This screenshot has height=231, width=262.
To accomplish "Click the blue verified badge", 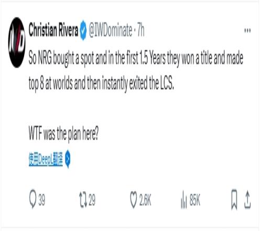I will coord(83,30).
